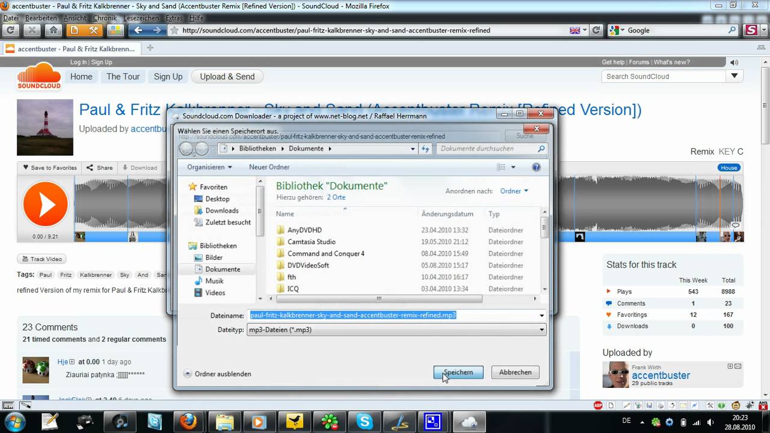Click the speaker volume icon in SoundCloud header
The height and width of the screenshot is (433, 770).
coord(734,63)
